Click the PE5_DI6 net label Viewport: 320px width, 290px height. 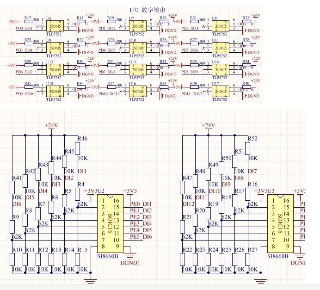point(141,237)
